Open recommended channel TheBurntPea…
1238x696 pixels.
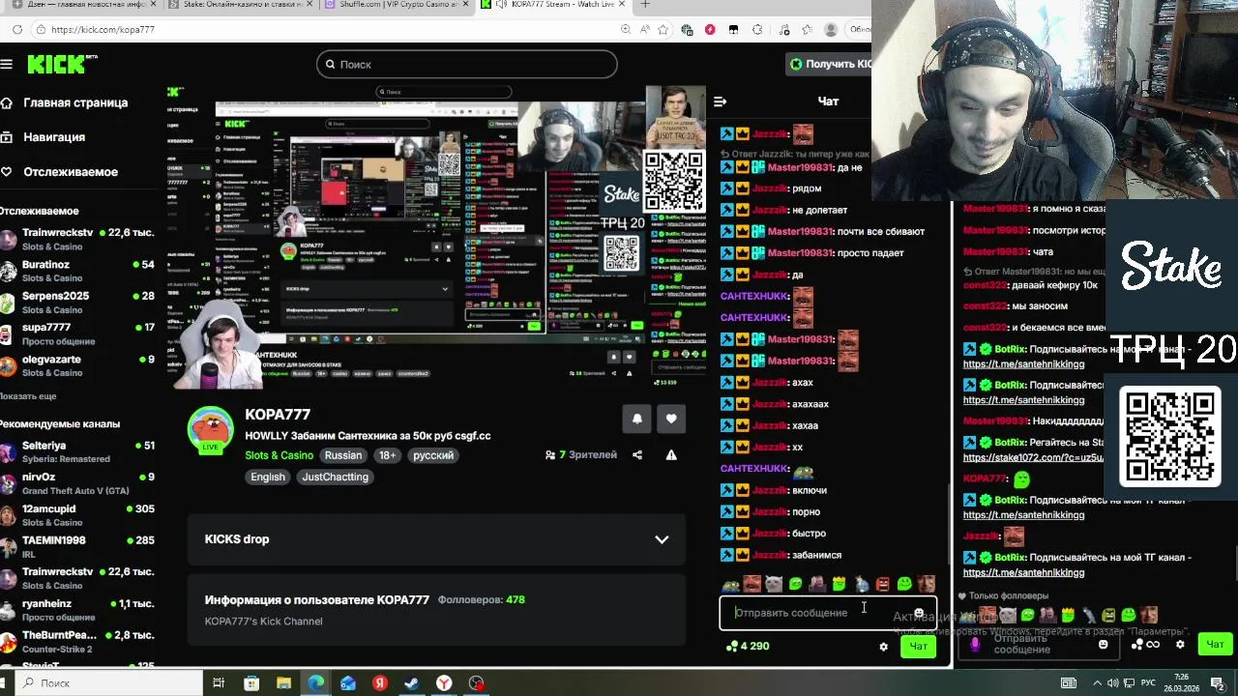77,641
